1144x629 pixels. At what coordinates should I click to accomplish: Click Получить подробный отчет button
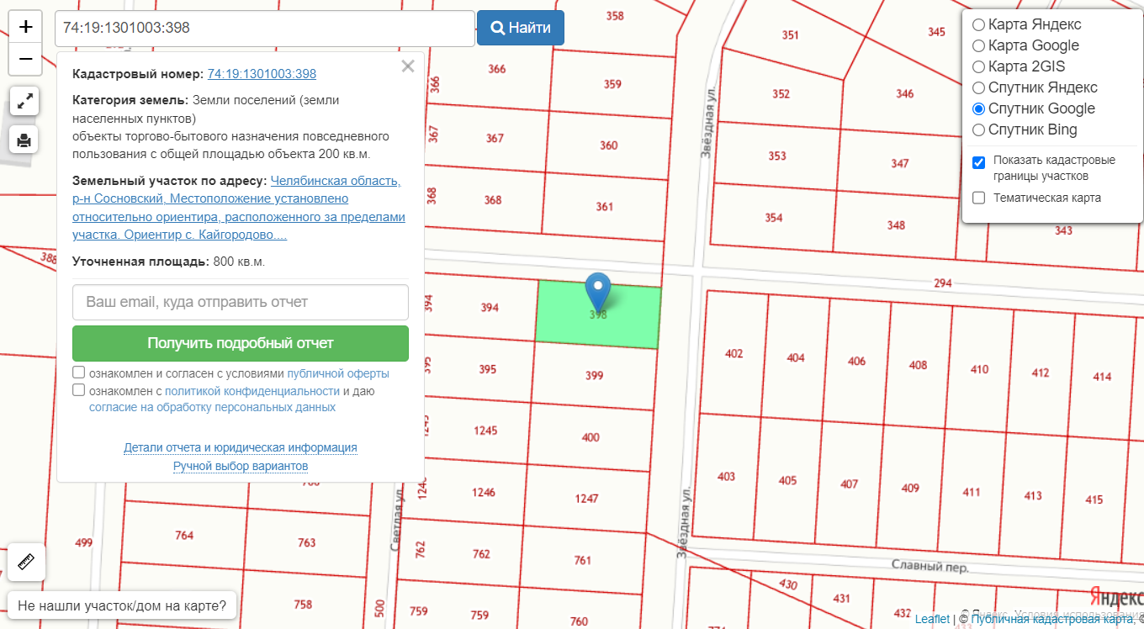tap(241, 343)
